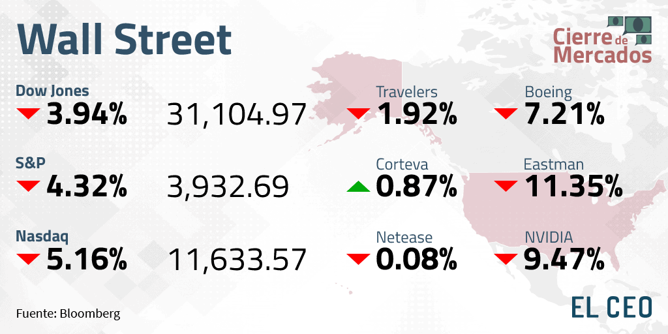Click the red down arrow by Nasdaq 5.16%

click(29, 258)
